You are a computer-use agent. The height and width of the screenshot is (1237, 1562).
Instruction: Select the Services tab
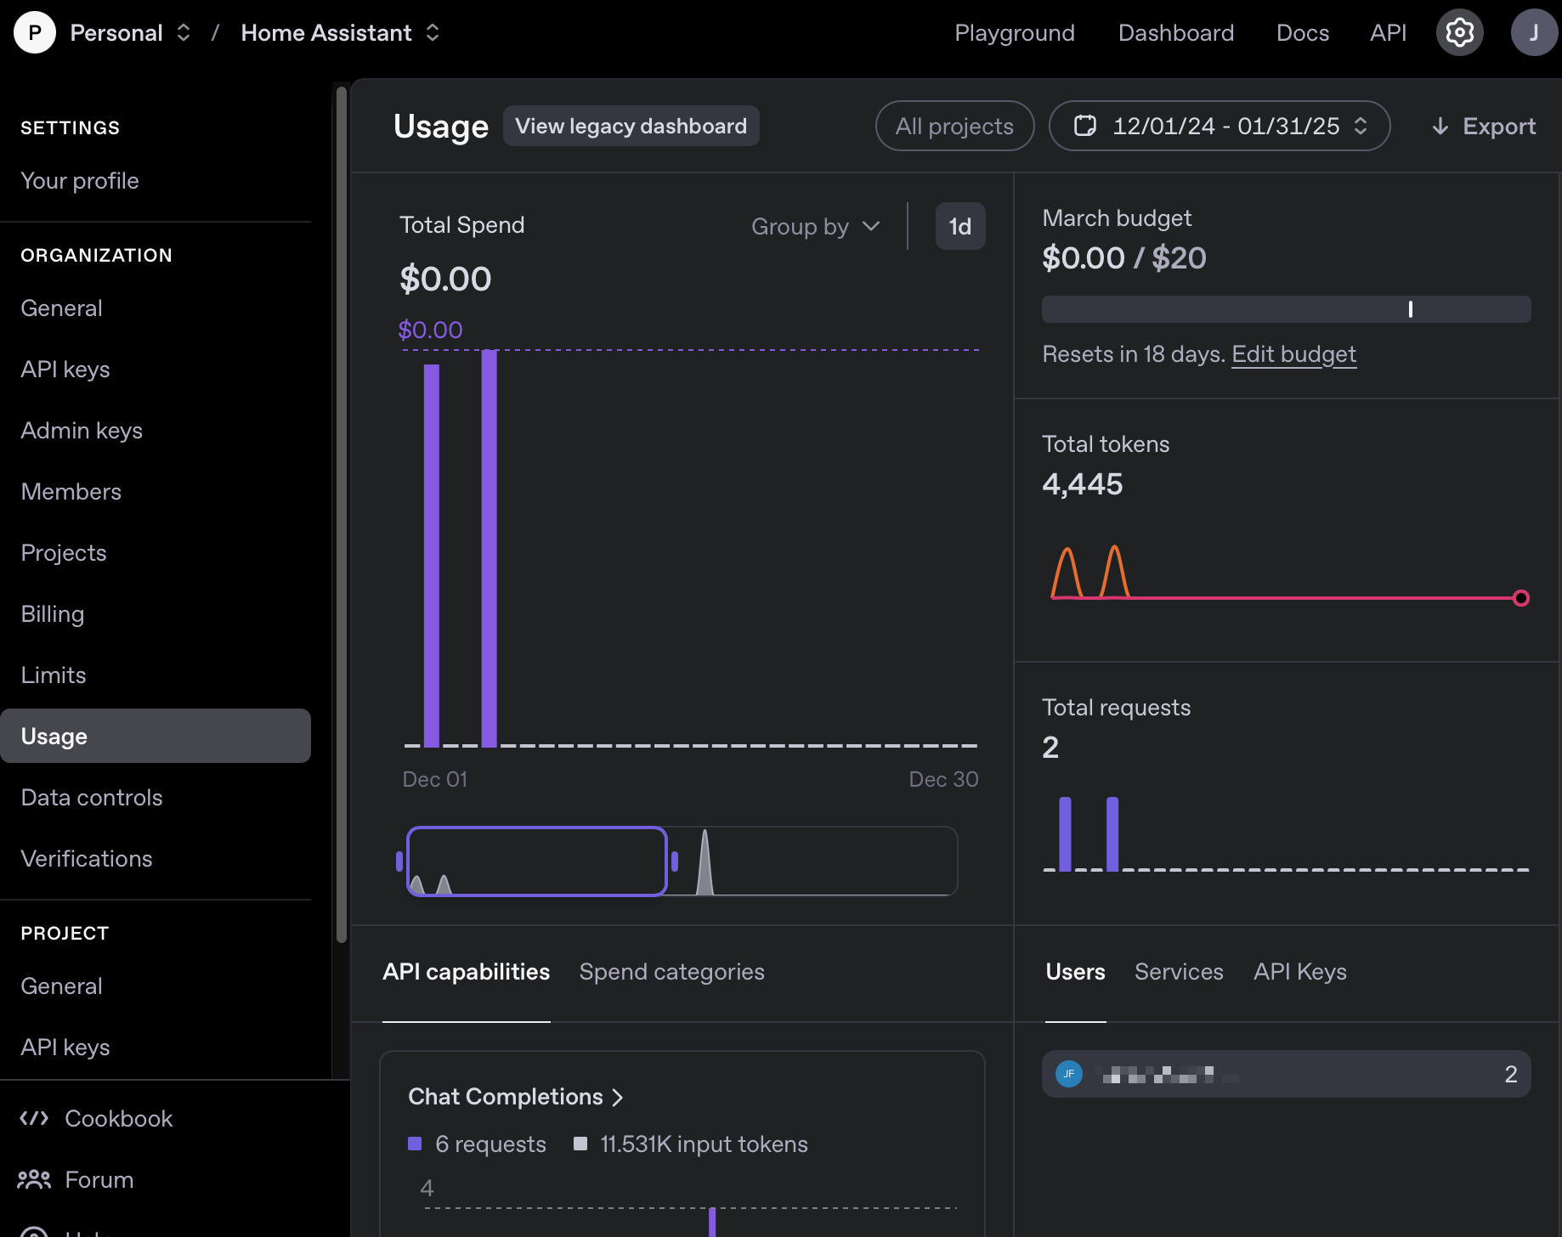coord(1179,971)
